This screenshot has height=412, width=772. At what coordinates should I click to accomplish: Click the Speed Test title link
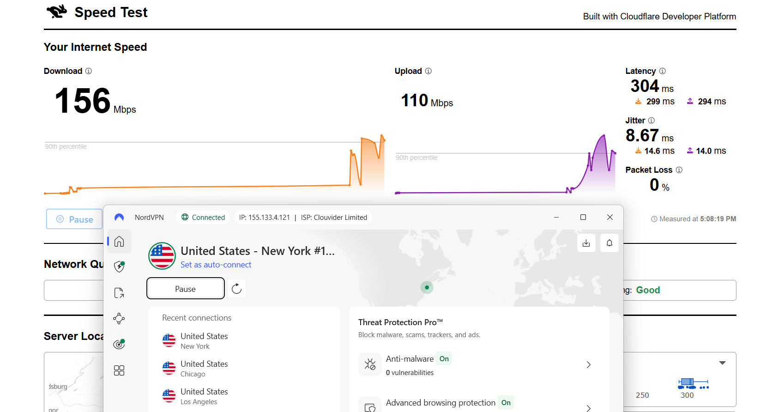click(111, 12)
